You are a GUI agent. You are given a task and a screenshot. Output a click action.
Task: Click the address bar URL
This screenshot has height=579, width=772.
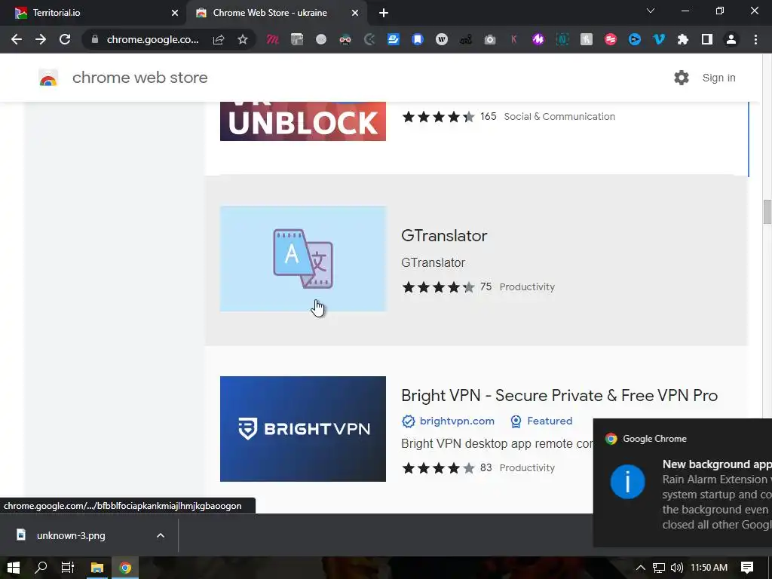[x=152, y=39]
